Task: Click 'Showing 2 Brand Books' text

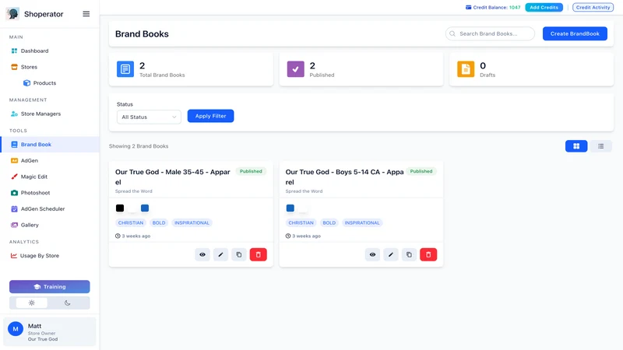Action: click(139, 146)
